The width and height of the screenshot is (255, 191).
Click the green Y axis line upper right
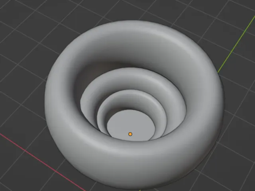236,44
